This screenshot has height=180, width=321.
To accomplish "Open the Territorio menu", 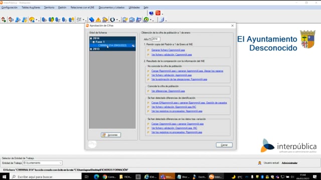I will point(49,7).
